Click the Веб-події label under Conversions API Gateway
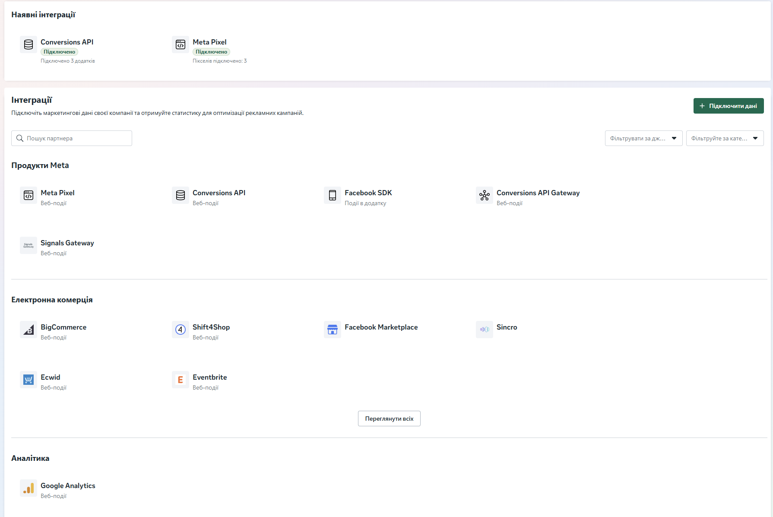 [x=510, y=203]
